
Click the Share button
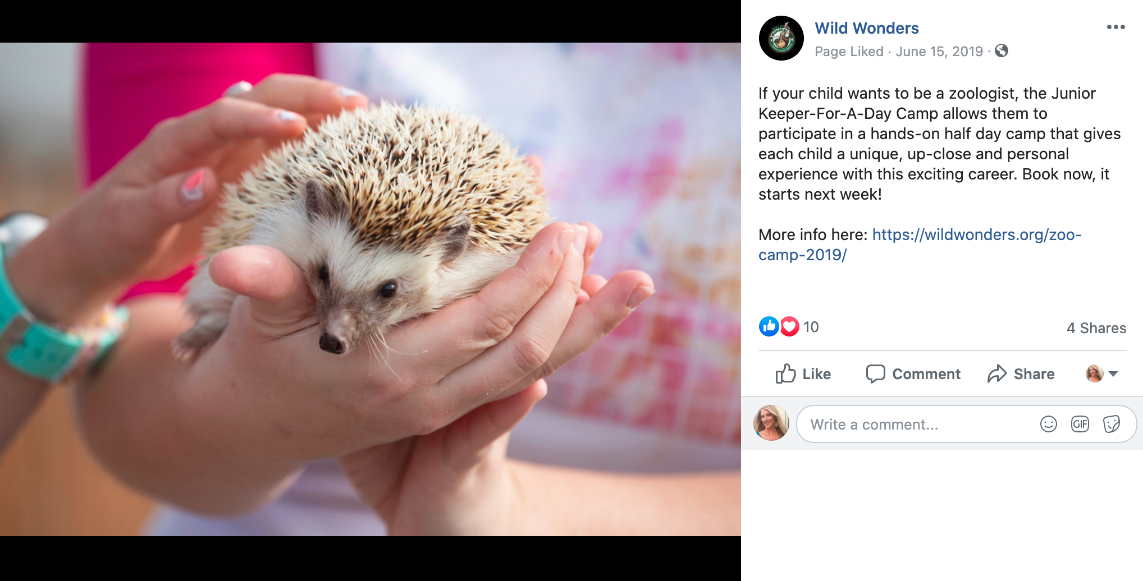coord(1021,374)
